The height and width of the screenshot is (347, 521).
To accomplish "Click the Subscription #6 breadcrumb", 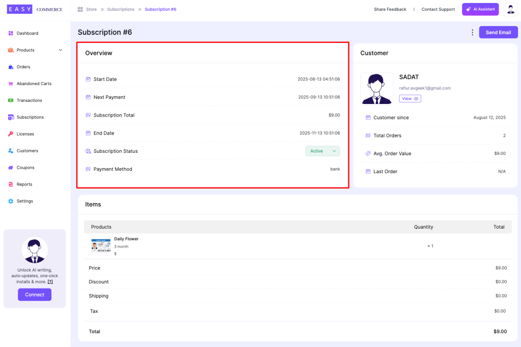I will tap(160, 9).
